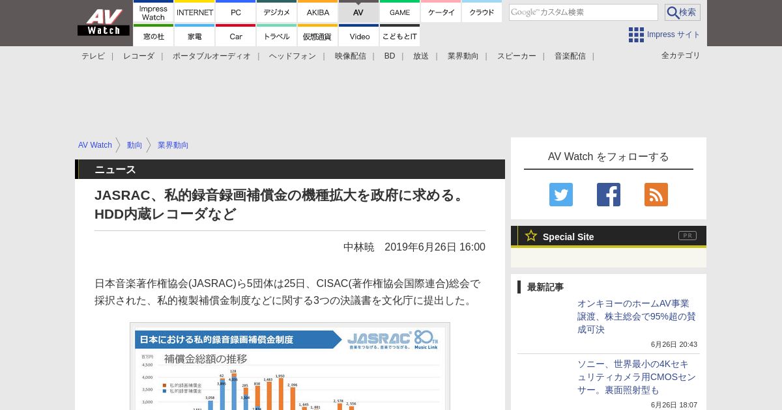
Task: Open the 家電 Watch tab
Action: click(195, 36)
